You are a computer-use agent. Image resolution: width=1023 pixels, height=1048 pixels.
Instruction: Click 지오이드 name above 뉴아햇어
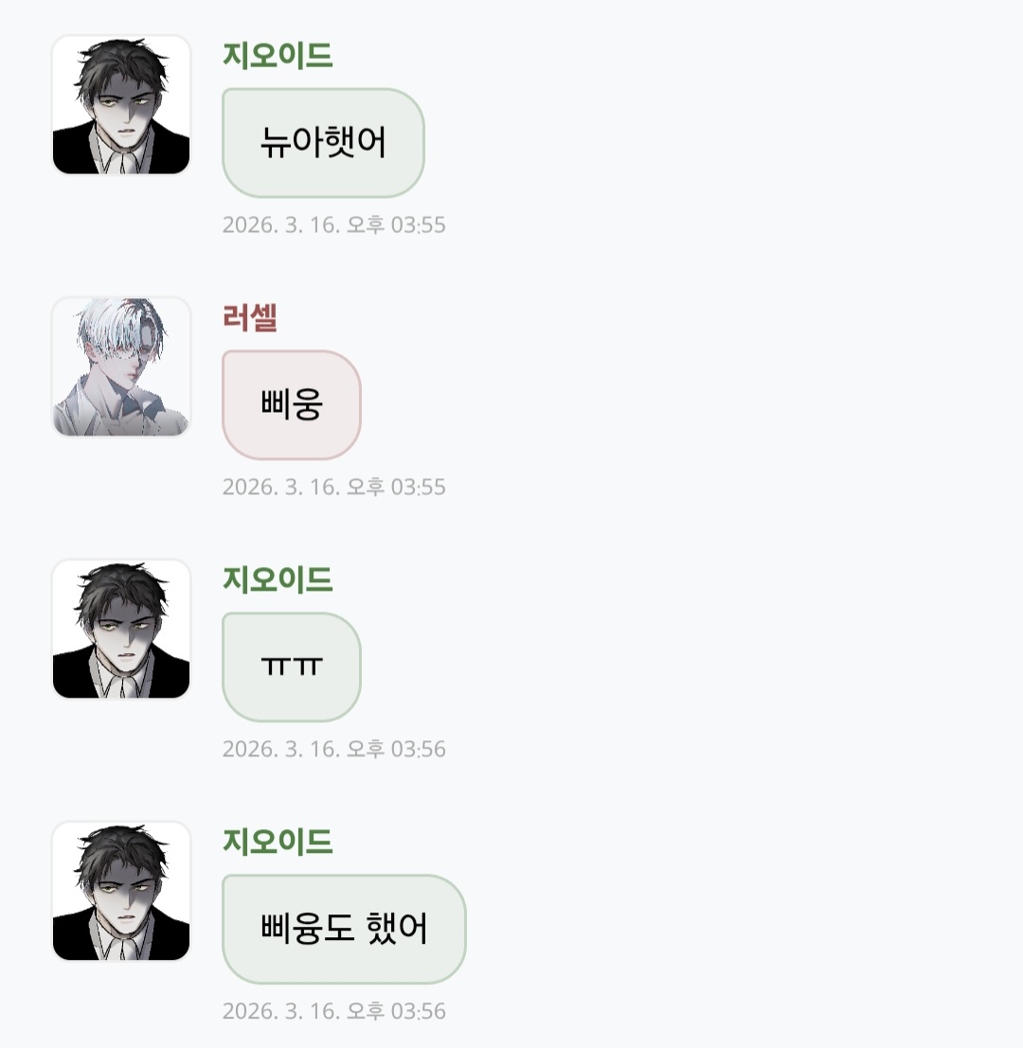278,55
